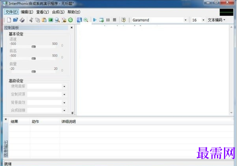
Task: Click the 基本设定 group label
Action: (16, 34)
